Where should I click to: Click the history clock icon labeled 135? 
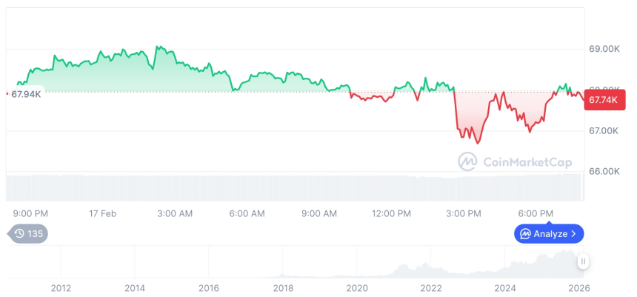[28, 234]
